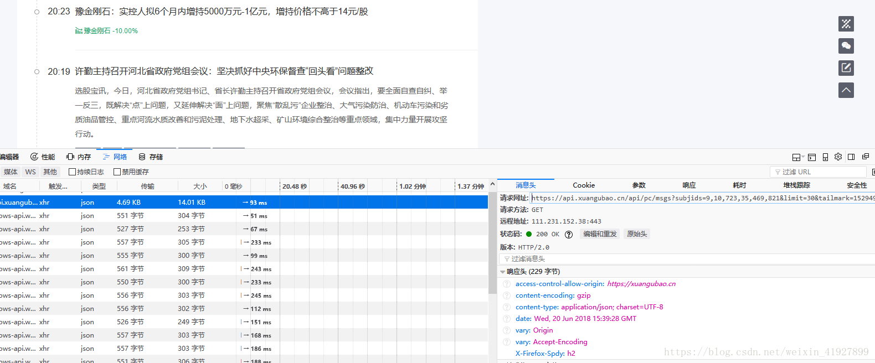Toggle responsive design mode icon
Image resolution: width=875 pixels, height=363 pixels.
[x=825, y=157]
